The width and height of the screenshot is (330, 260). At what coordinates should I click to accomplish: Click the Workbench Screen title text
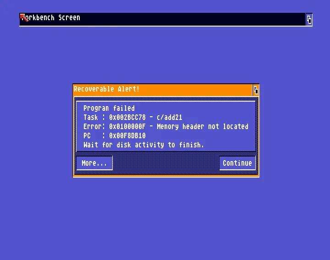coord(50,18)
